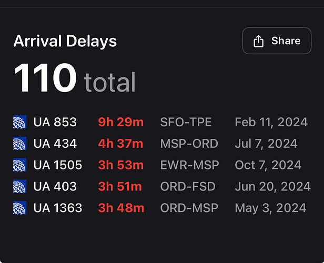
Task: Click United logo beside UA 1363
Action: pos(19,208)
